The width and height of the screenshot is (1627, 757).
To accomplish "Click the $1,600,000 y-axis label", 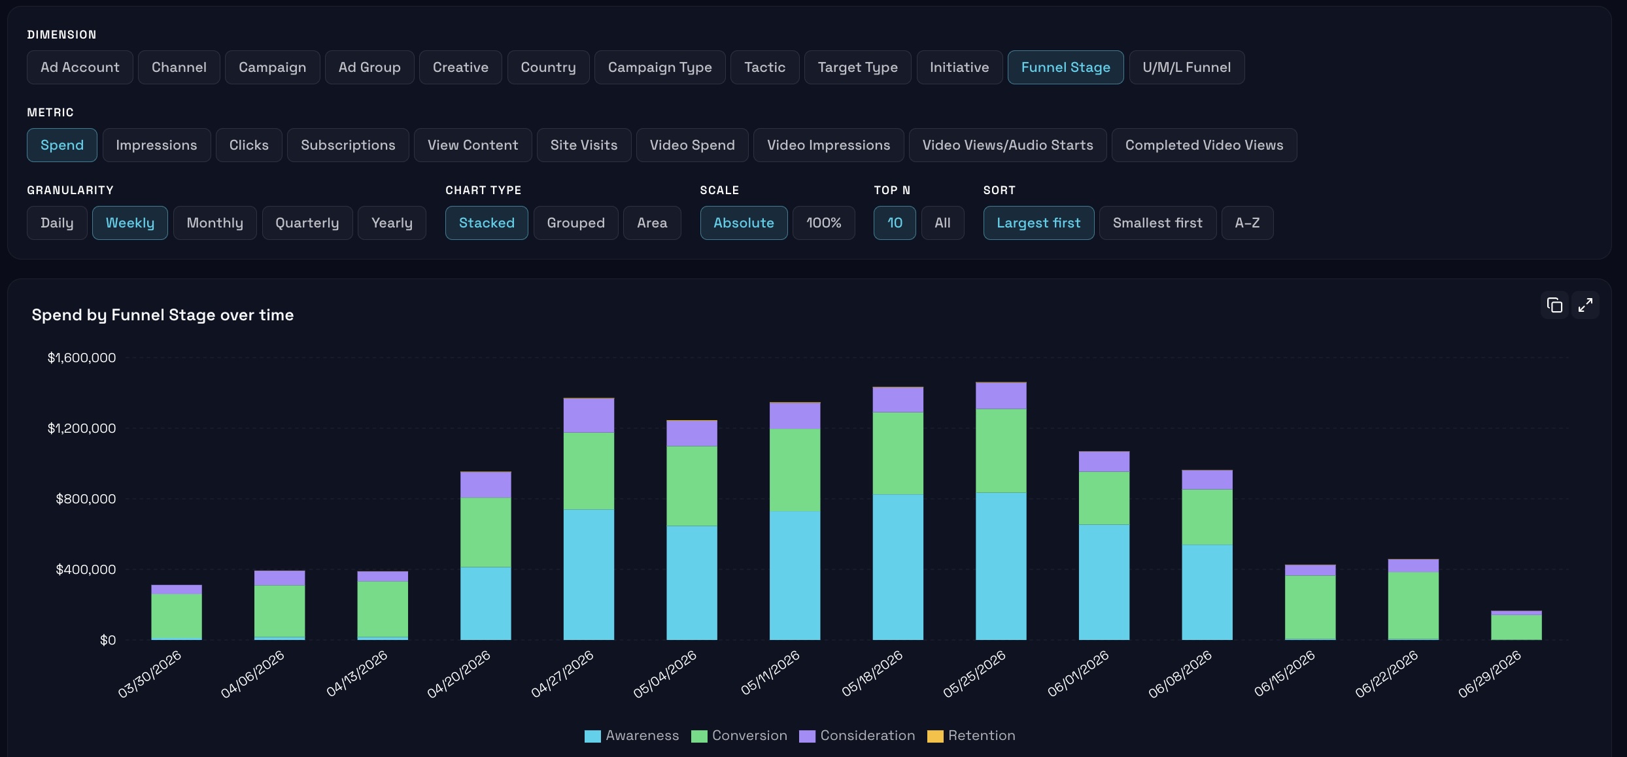I will point(82,358).
